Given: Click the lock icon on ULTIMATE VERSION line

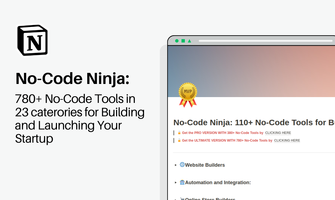Looking at the screenshot, I should tap(179, 141).
